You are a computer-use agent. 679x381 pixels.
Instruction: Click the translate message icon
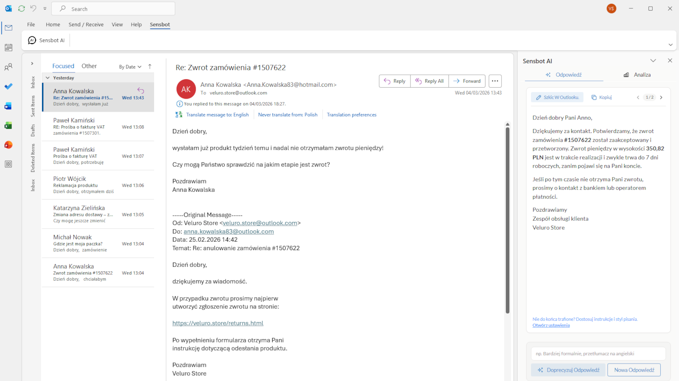click(x=179, y=115)
